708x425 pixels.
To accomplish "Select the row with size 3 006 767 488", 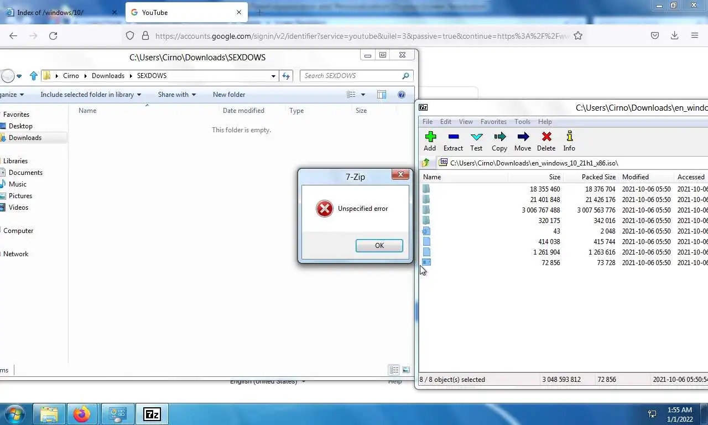I will coord(564,210).
